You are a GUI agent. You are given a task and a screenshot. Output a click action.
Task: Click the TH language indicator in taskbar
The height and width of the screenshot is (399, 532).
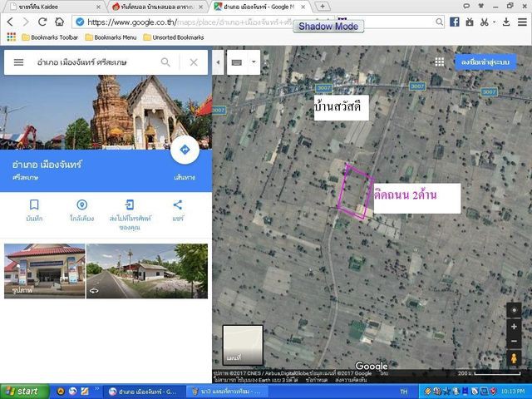403,392
